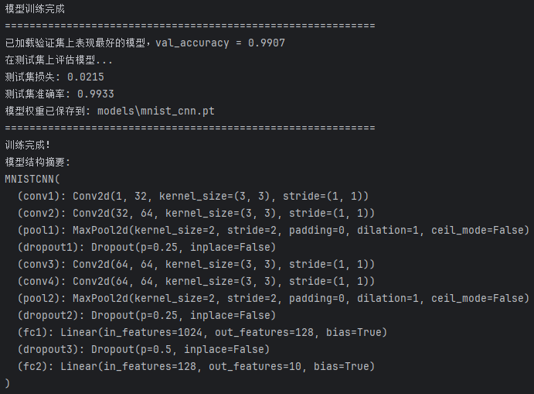Click the test loss value 0.0215
Viewport: 534px width, 394px height.
(x=85, y=77)
